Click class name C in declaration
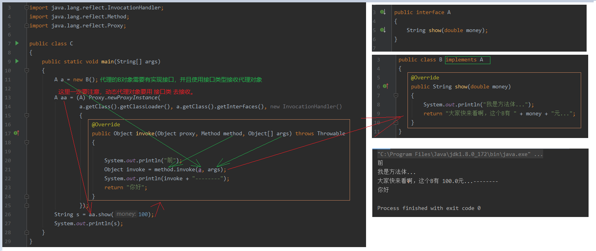This screenshot has width=596, height=251. click(72, 43)
